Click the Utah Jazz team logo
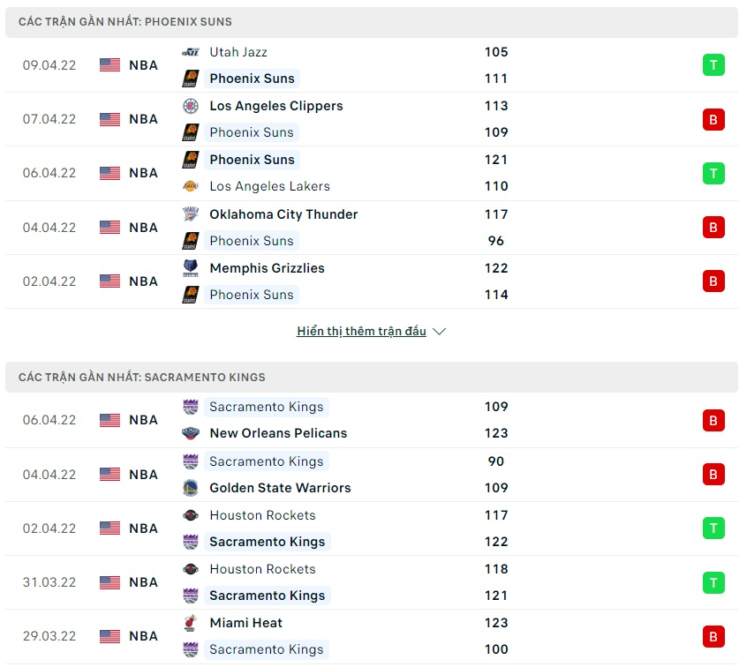The height and width of the screenshot is (667, 739). pos(191,52)
